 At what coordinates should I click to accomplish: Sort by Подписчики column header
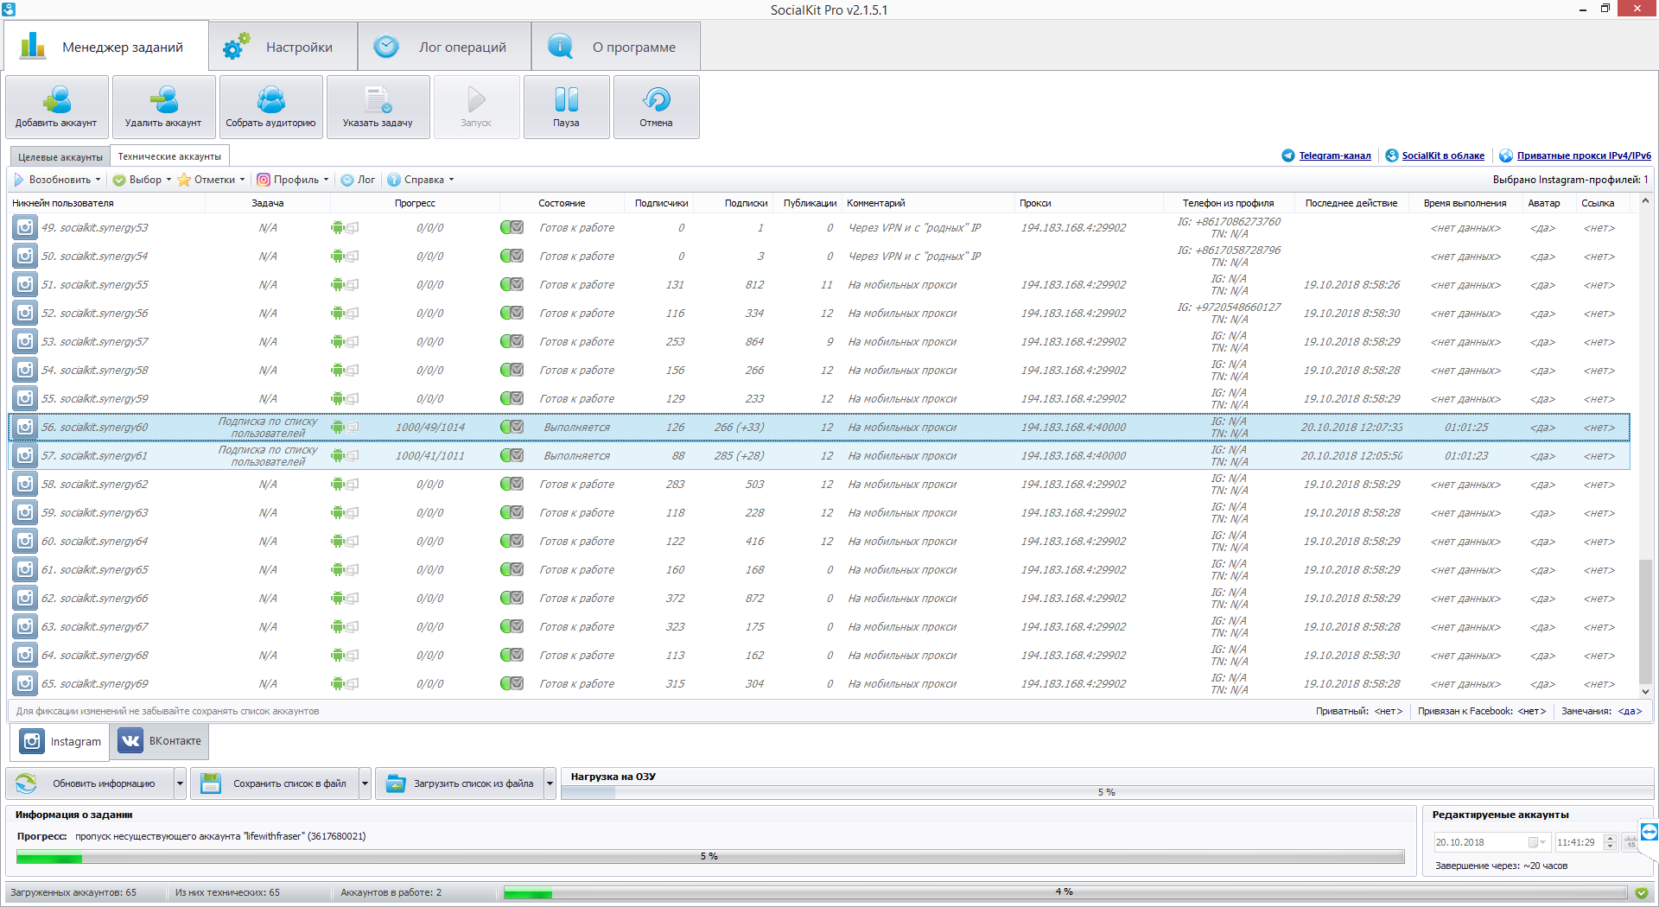[661, 203]
